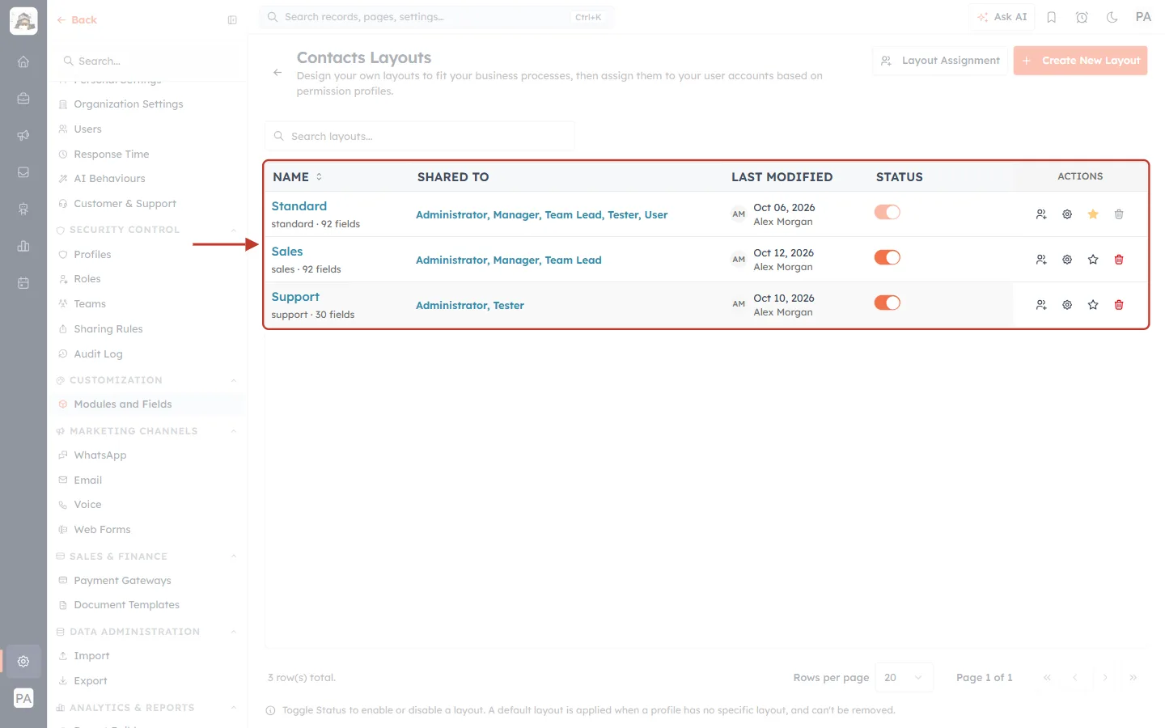This screenshot has width=1165, height=728.
Task: Disable the Sales layout status switch
Action: click(888, 257)
